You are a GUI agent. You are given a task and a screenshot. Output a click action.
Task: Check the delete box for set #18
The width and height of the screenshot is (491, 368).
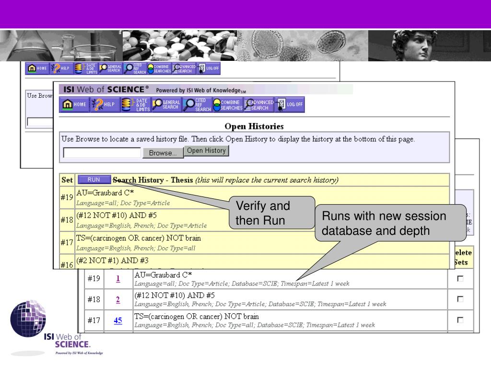[460, 299]
